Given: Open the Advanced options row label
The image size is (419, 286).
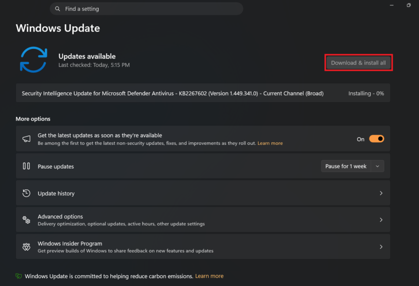Looking at the screenshot, I should click(x=60, y=216).
